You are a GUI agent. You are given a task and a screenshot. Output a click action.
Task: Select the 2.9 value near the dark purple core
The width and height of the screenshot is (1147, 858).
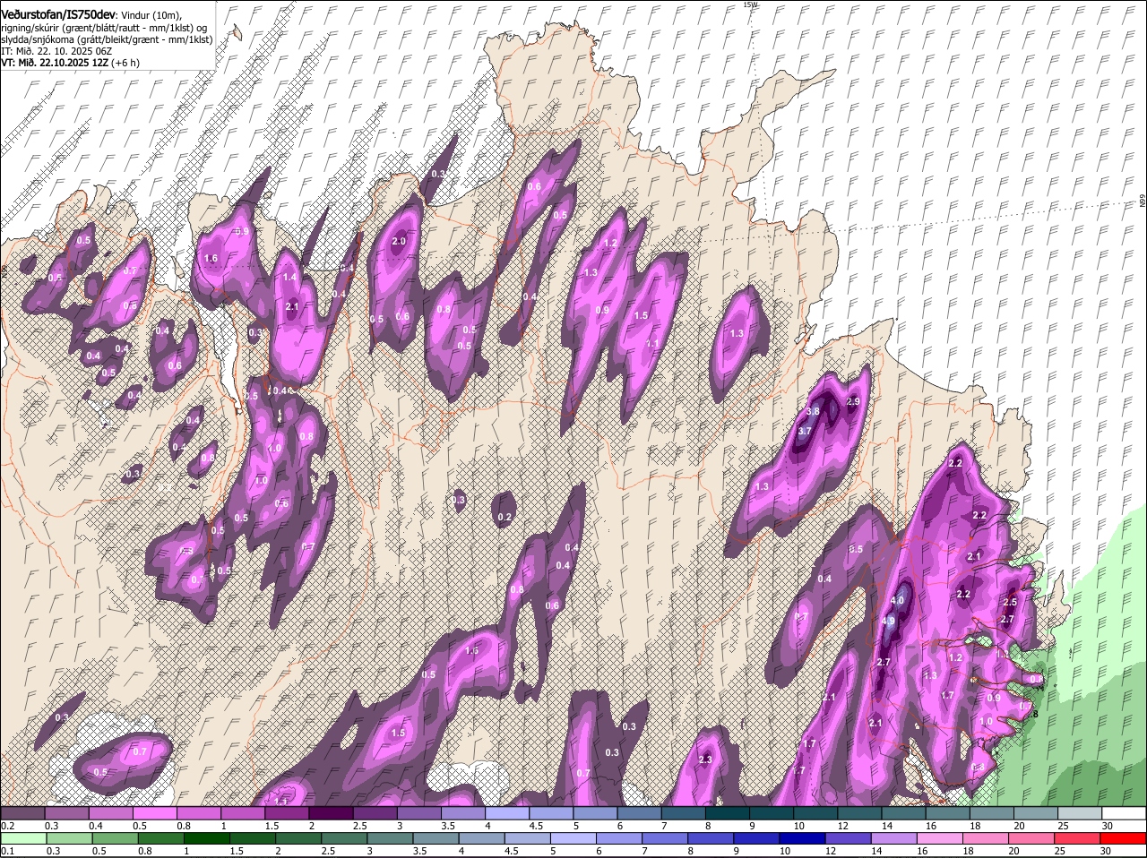click(x=852, y=402)
